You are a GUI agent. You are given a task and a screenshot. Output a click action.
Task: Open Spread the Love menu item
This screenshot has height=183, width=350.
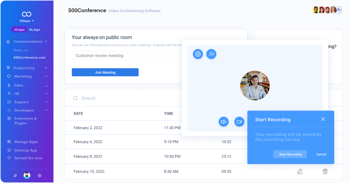pyautogui.click(x=28, y=158)
